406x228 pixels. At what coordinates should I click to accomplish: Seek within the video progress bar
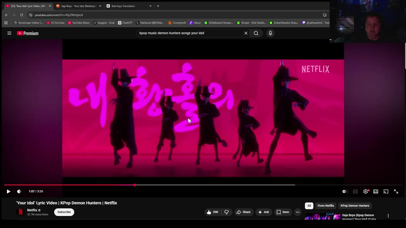tap(203, 185)
